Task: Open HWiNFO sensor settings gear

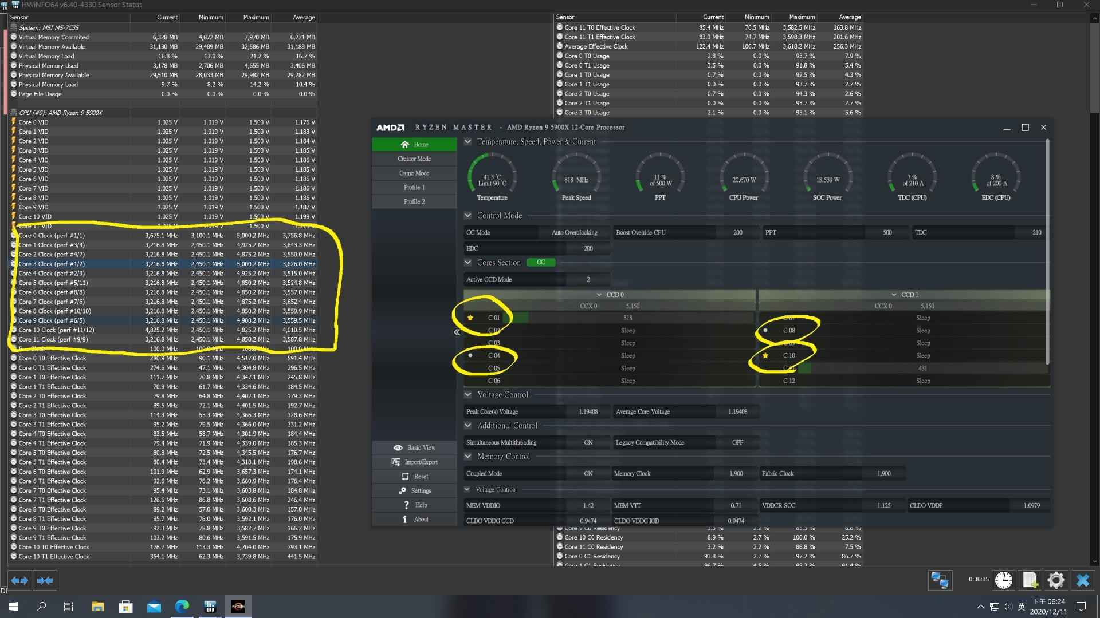Action: point(1056,580)
